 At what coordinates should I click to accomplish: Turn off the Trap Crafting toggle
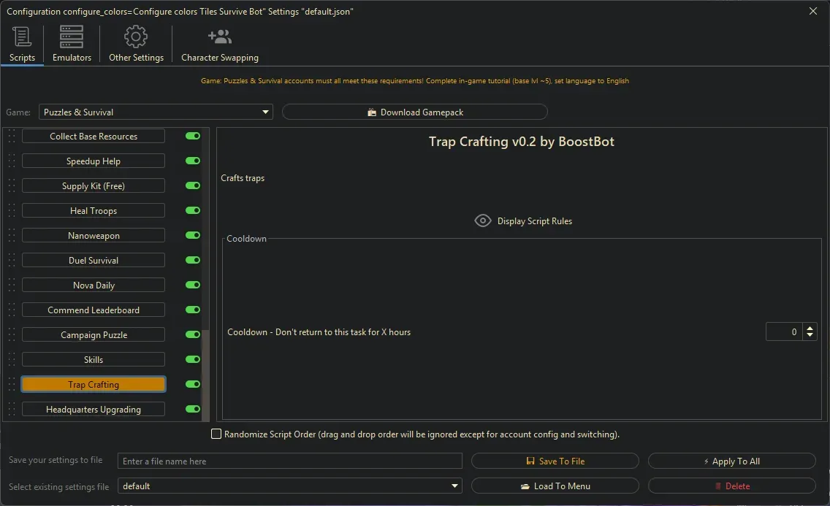pyautogui.click(x=192, y=384)
